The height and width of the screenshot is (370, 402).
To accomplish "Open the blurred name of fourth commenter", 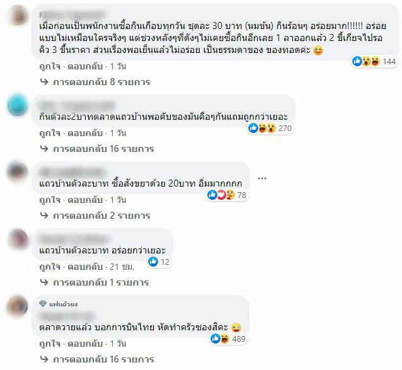I will pos(74,239).
